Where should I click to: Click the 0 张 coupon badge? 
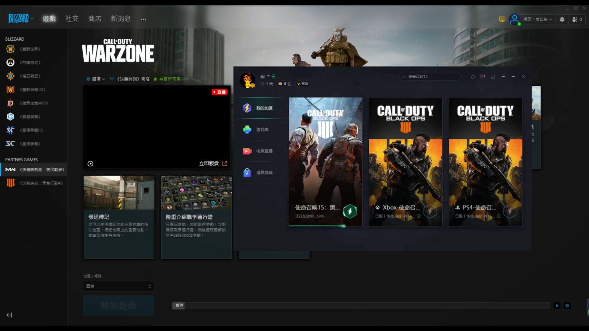click(284, 84)
